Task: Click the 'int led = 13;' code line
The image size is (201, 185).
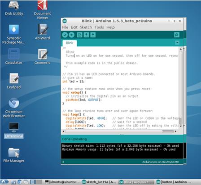Action: point(74,81)
